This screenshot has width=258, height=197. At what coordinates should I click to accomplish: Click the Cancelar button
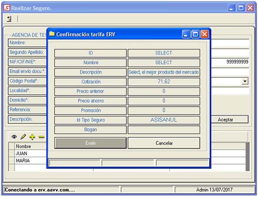pos(164,143)
